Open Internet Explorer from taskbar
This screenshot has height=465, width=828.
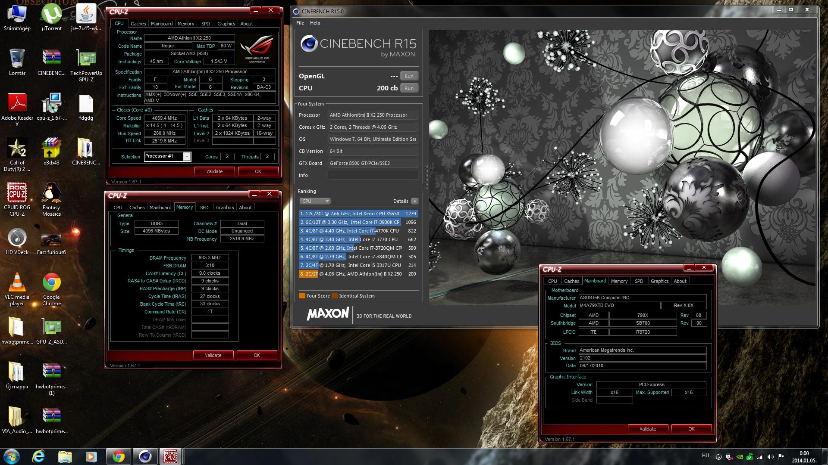pyautogui.click(x=38, y=456)
